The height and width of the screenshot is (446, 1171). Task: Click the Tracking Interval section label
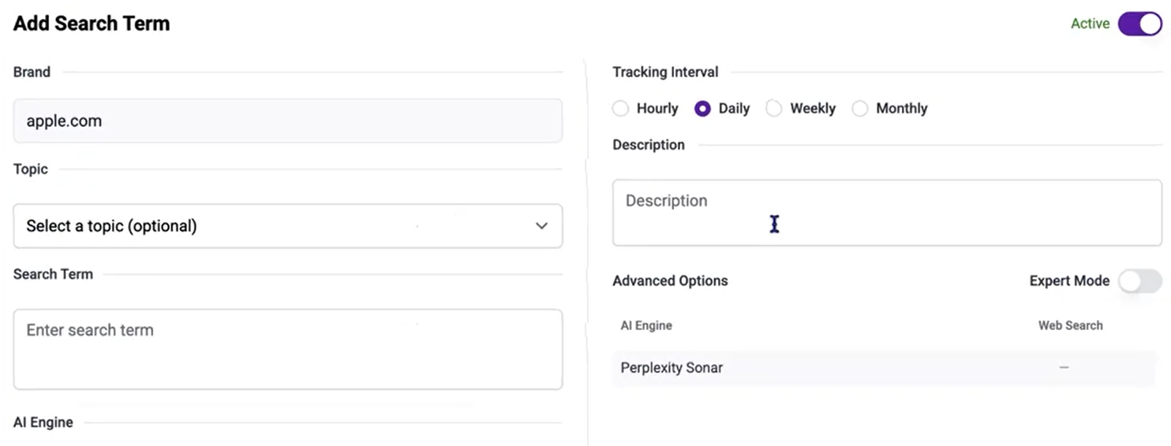[x=665, y=72]
